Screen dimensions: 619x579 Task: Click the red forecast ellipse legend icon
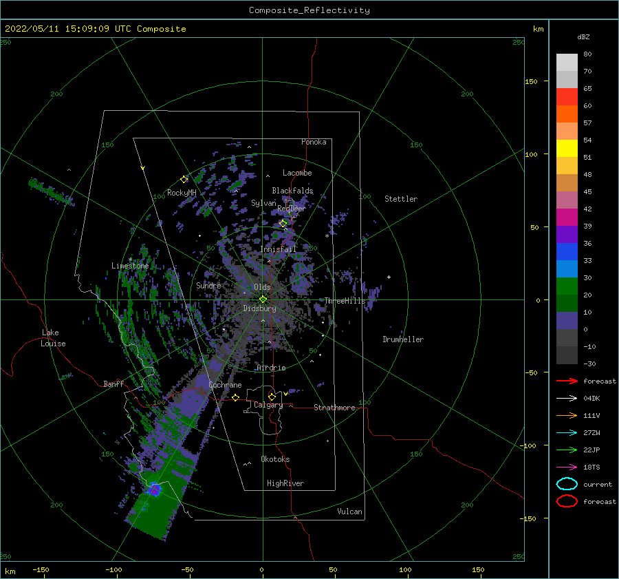point(567,501)
